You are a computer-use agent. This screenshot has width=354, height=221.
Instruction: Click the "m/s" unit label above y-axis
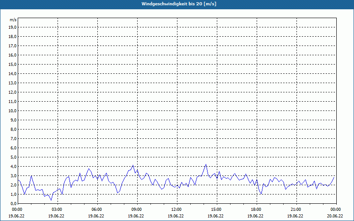tap(13, 20)
